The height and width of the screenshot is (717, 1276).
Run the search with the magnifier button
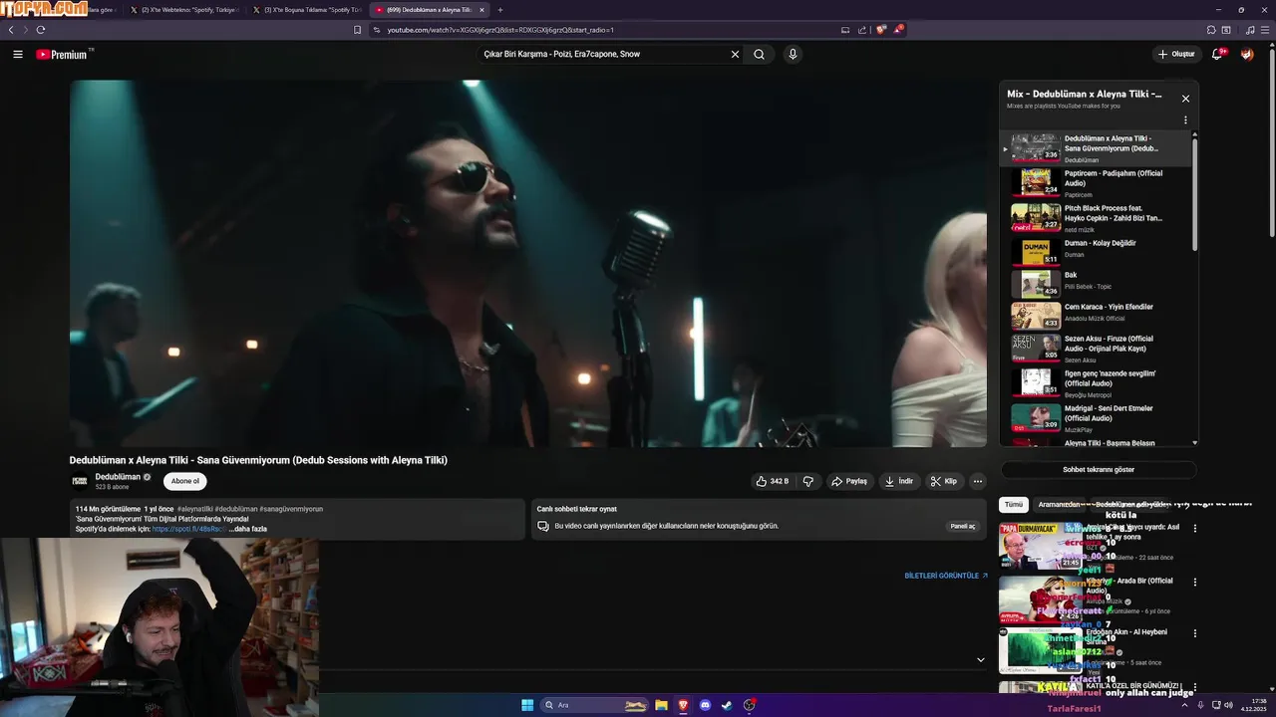759,54
